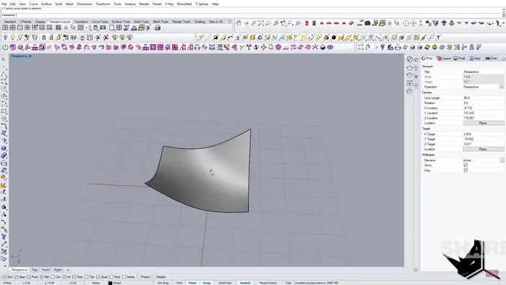This screenshot has width=506, height=285.
Task: Click the Fillet curve tool in left sidebar
Action: click(x=4, y=126)
